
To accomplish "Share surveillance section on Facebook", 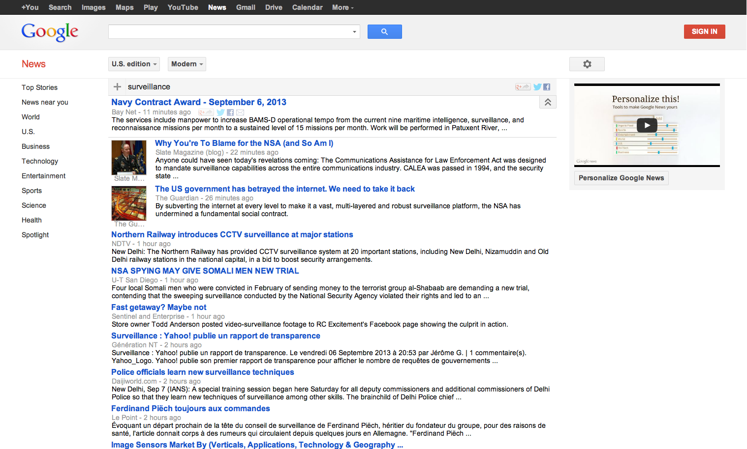I will 547,87.
